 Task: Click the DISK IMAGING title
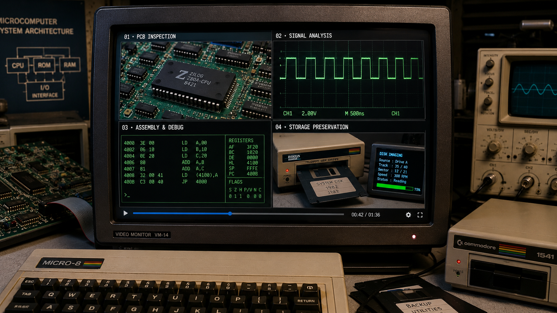coord(391,155)
